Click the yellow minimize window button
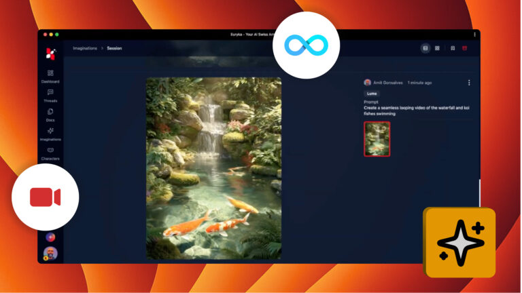 51,35
